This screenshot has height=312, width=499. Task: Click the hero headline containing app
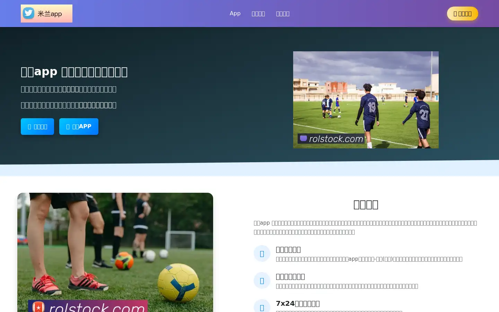click(74, 72)
